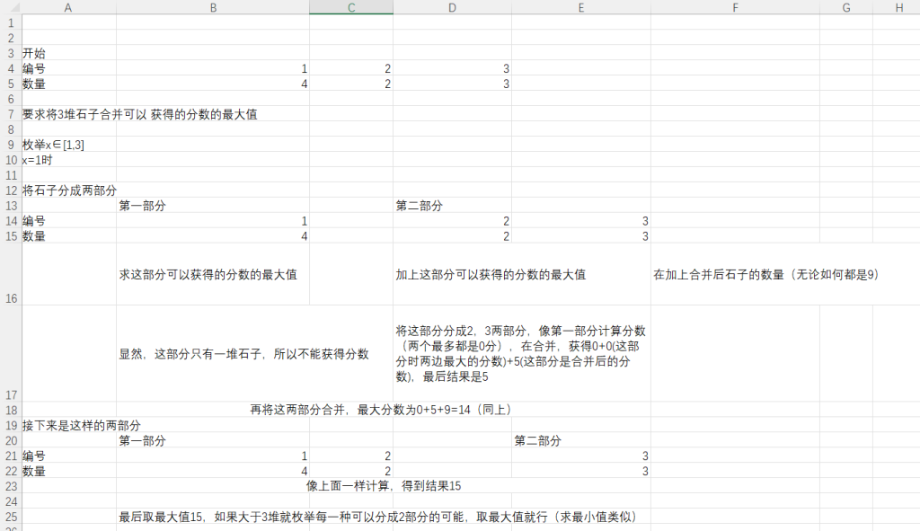Select the column H header
The height and width of the screenshot is (531, 920).
pos(898,7)
